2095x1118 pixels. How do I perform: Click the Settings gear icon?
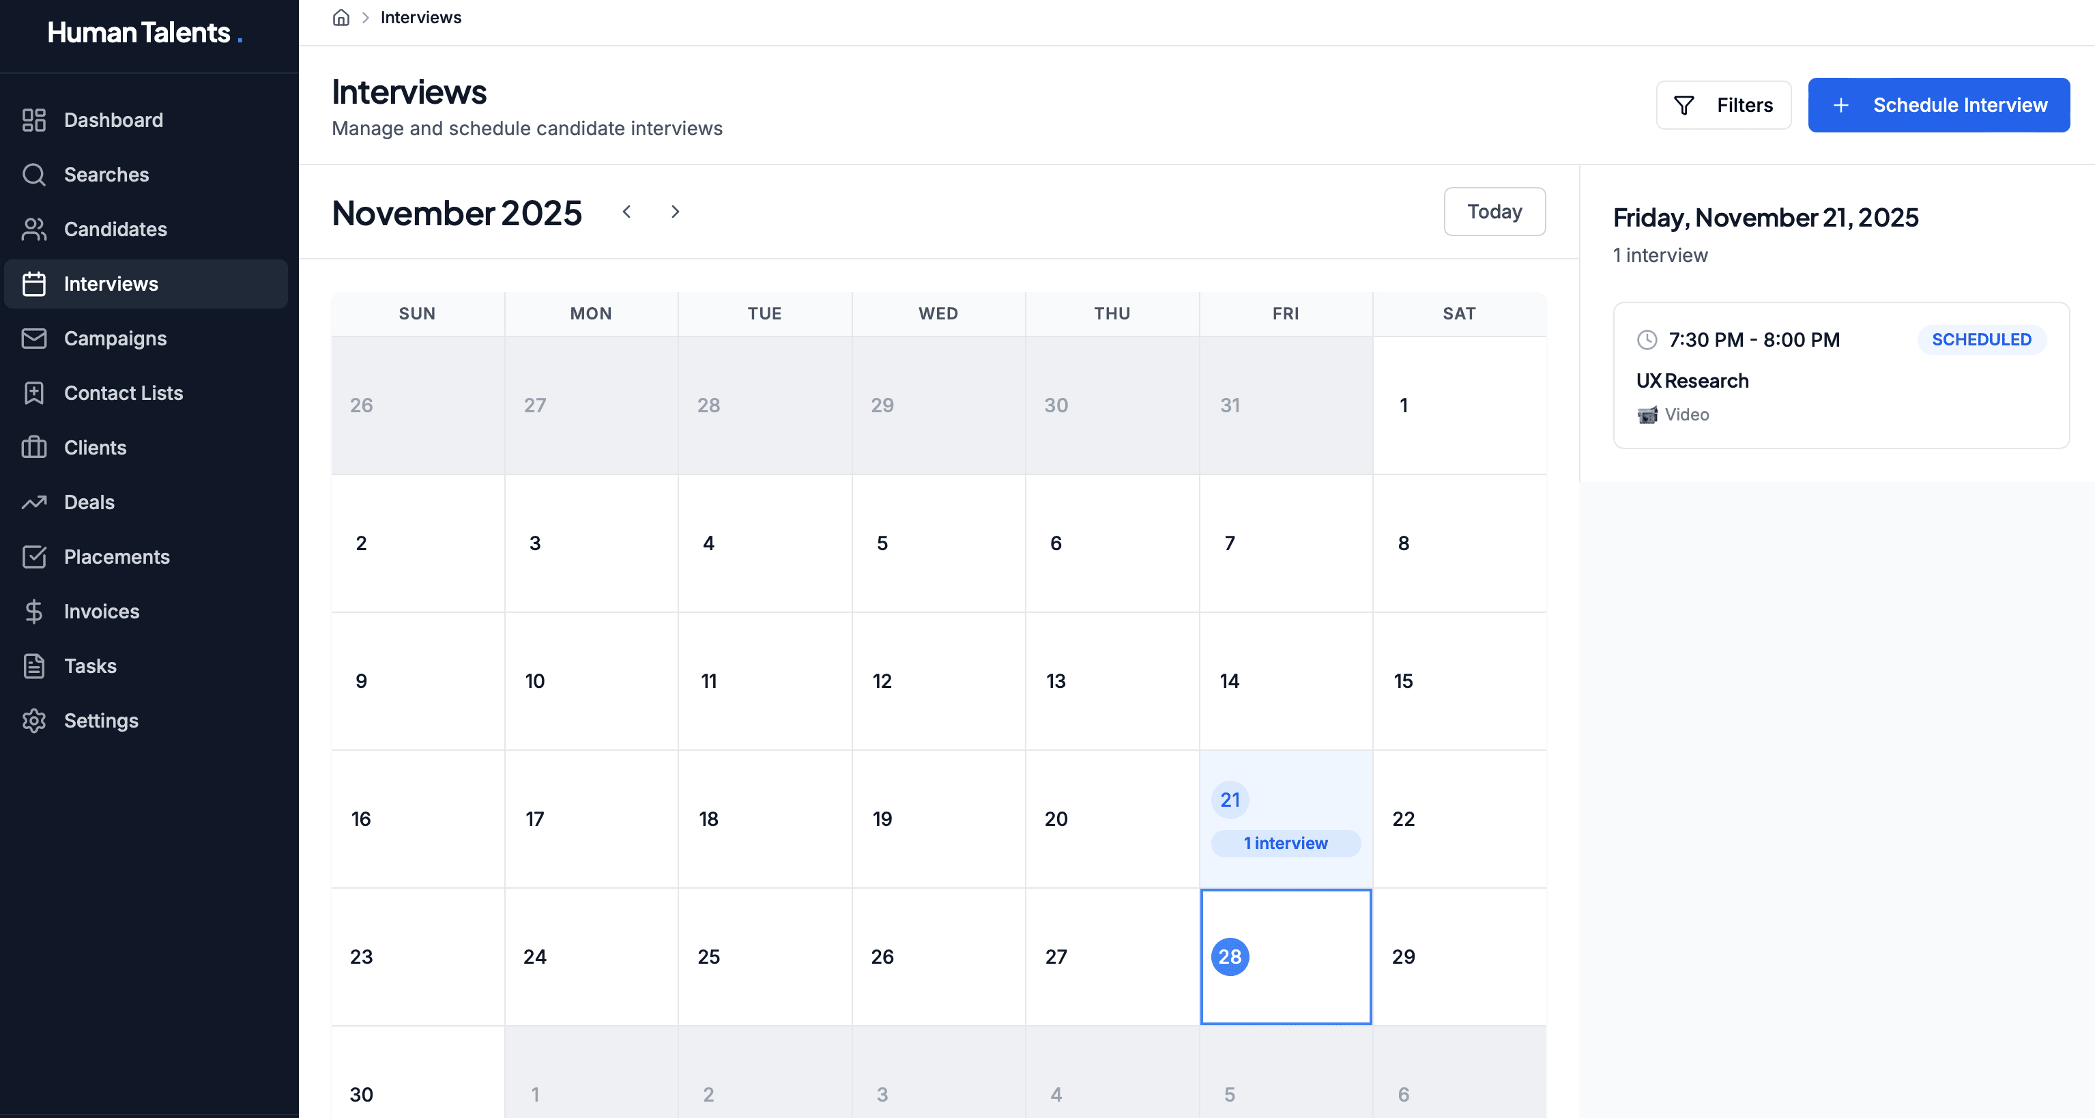click(34, 720)
